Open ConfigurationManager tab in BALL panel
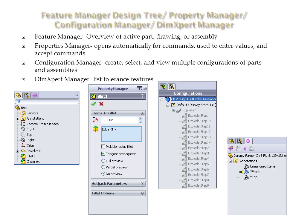The height and width of the screenshot is (215, 287). coord(27,95)
